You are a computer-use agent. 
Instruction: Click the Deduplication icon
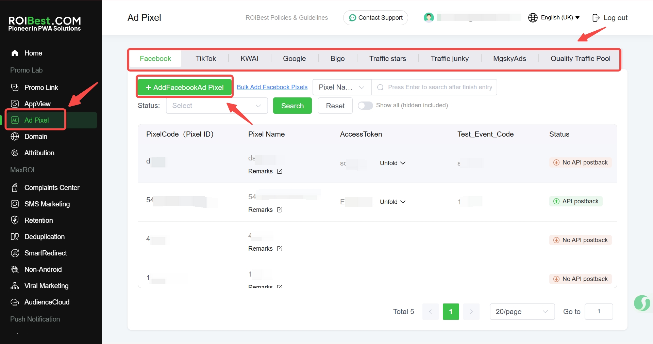tap(15, 237)
